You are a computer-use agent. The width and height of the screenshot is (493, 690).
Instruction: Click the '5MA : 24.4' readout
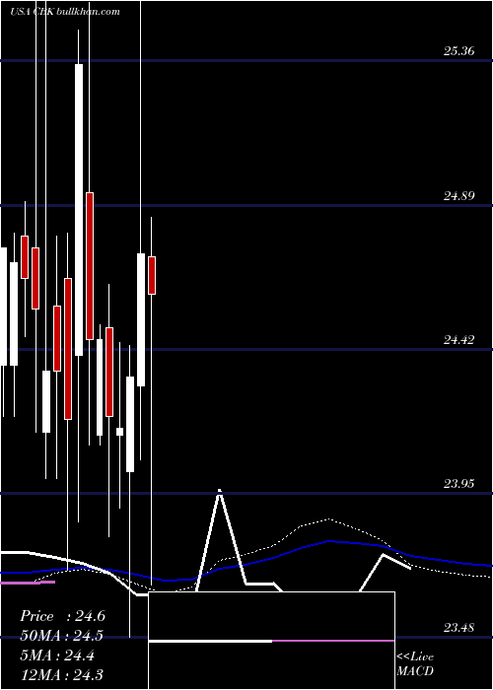point(57,655)
